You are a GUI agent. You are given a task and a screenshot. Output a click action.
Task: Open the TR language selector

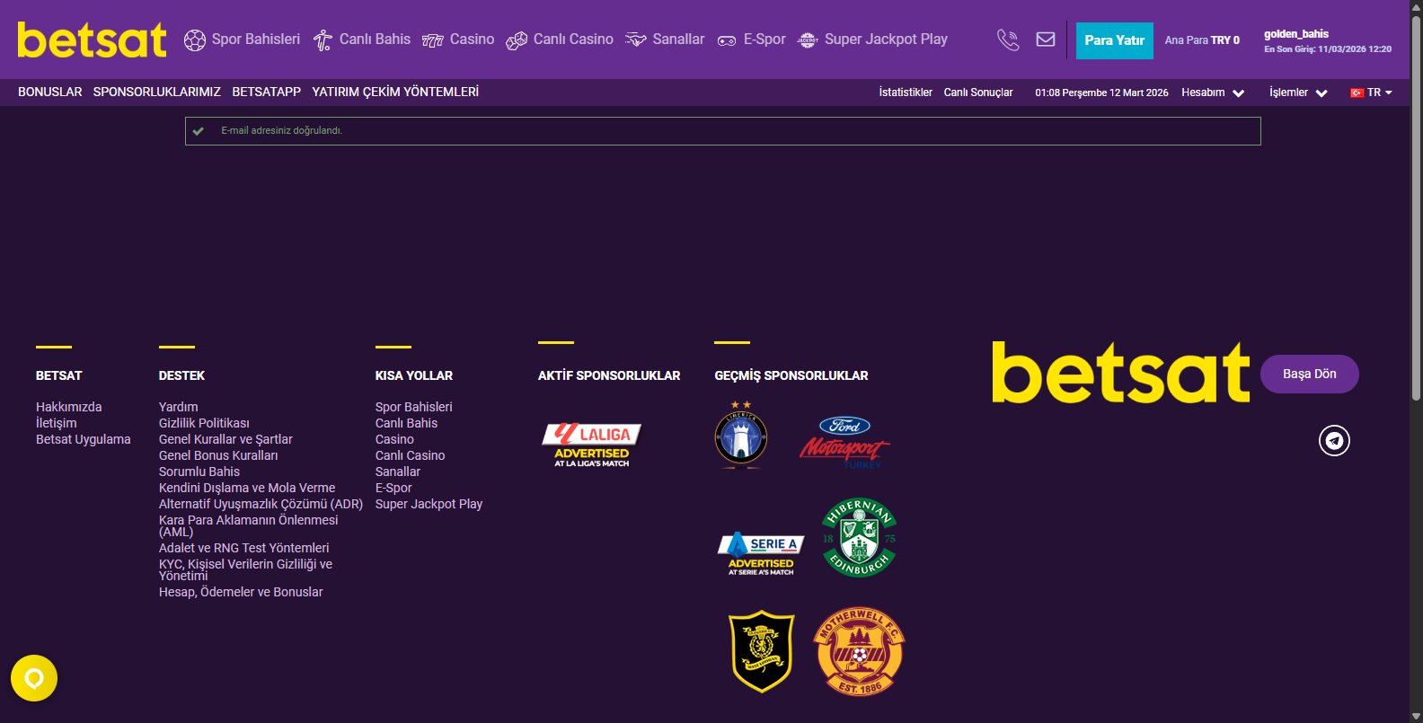[1371, 93]
